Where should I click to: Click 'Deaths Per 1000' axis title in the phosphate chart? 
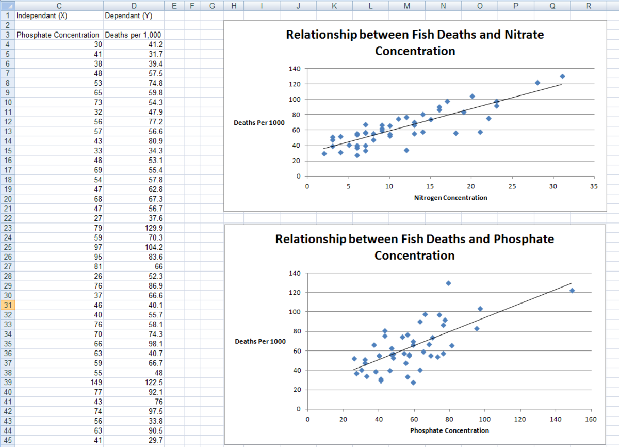(260, 342)
